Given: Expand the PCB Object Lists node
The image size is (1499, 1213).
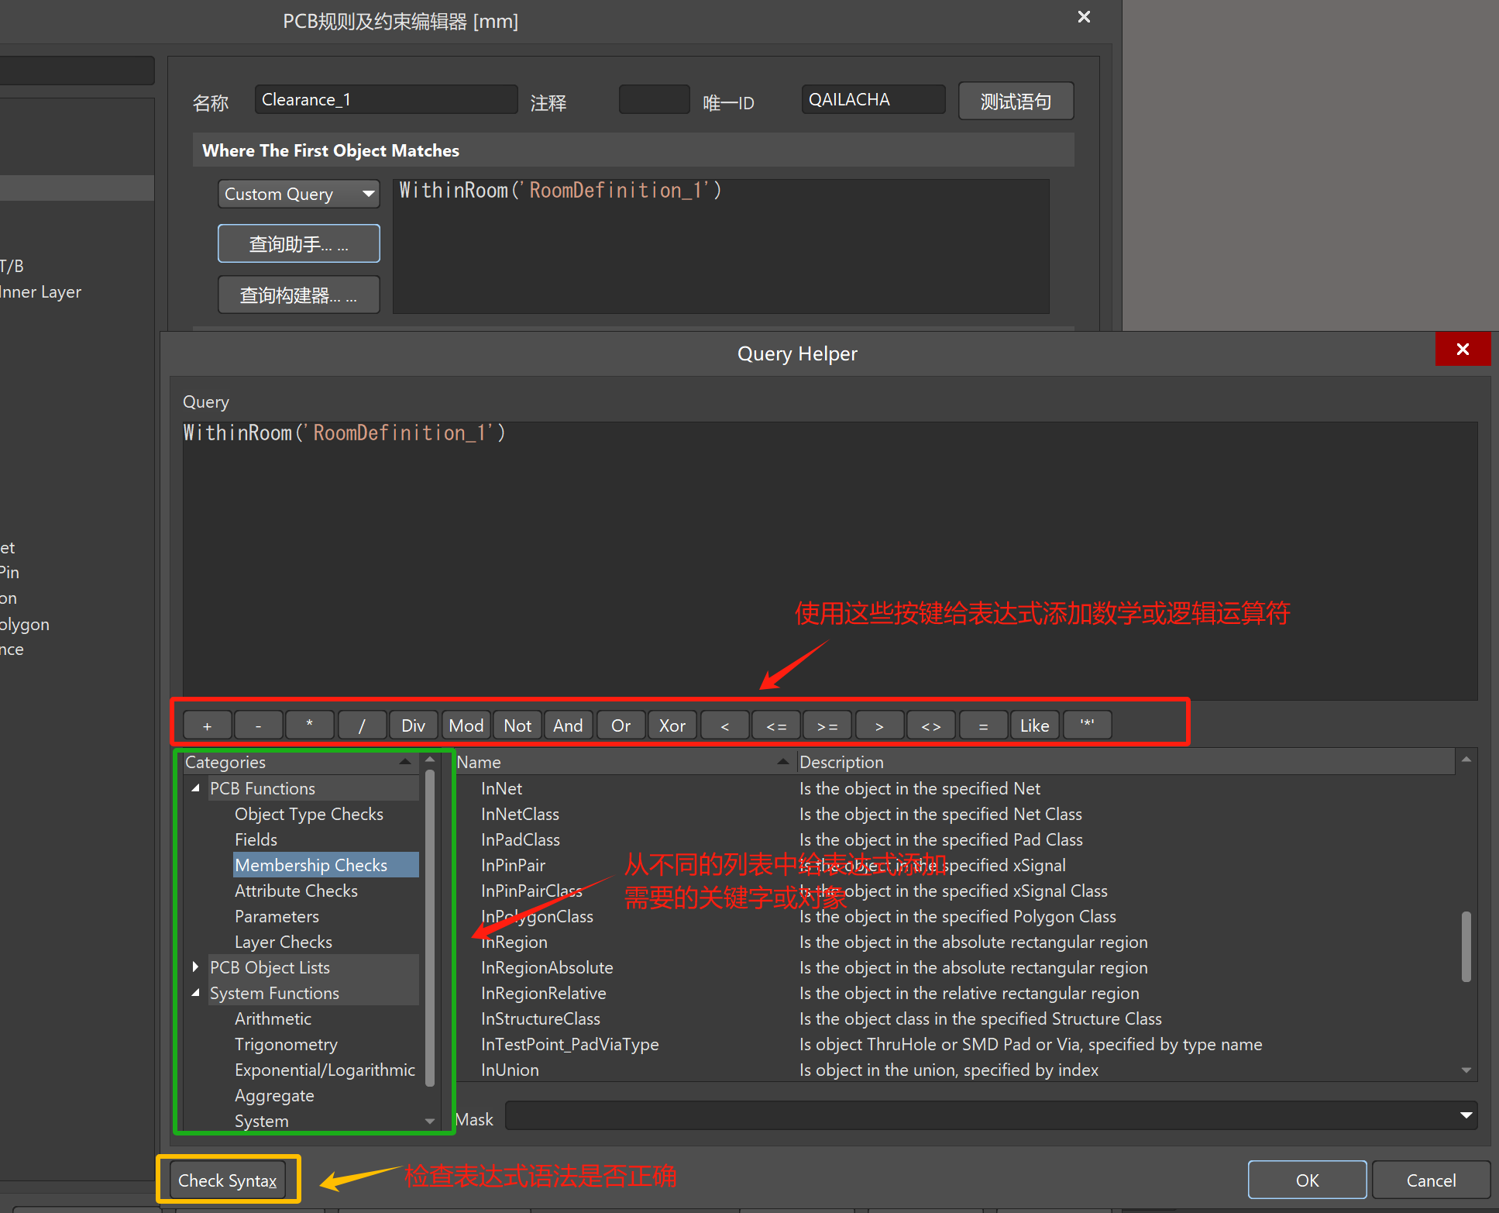Looking at the screenshot, I should coord(195,967).
